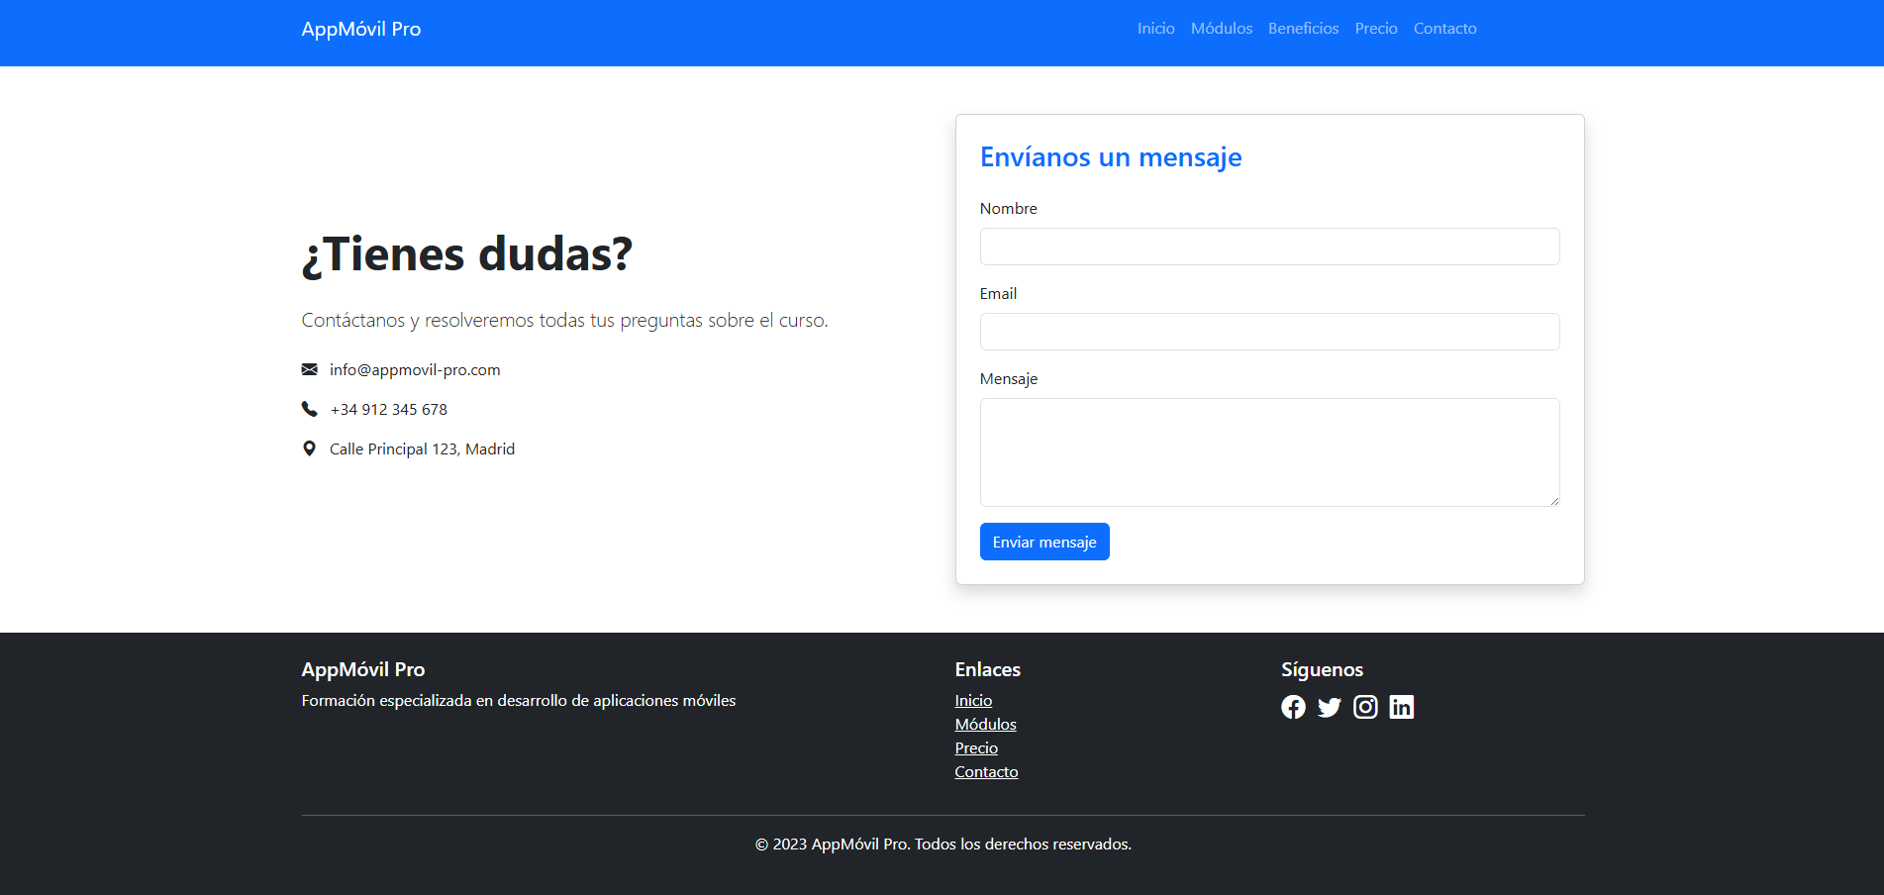
Task: Click the Contáctanos y resolveremos paragraph
Action: [x=565, y=321]
